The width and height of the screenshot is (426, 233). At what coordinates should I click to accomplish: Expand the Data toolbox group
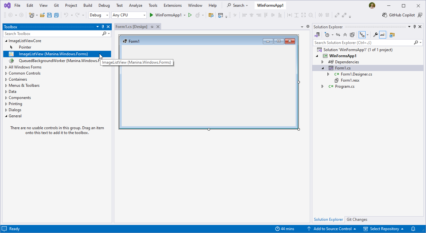pos(6,92)
